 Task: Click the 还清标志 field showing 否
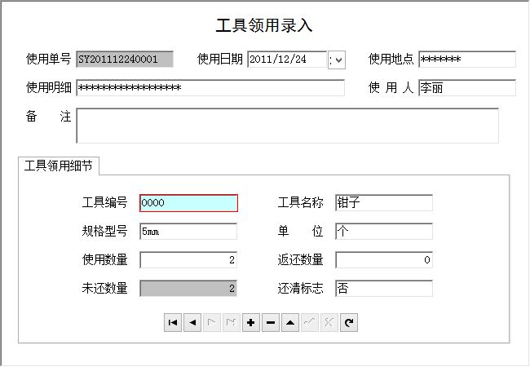point(384,288)
